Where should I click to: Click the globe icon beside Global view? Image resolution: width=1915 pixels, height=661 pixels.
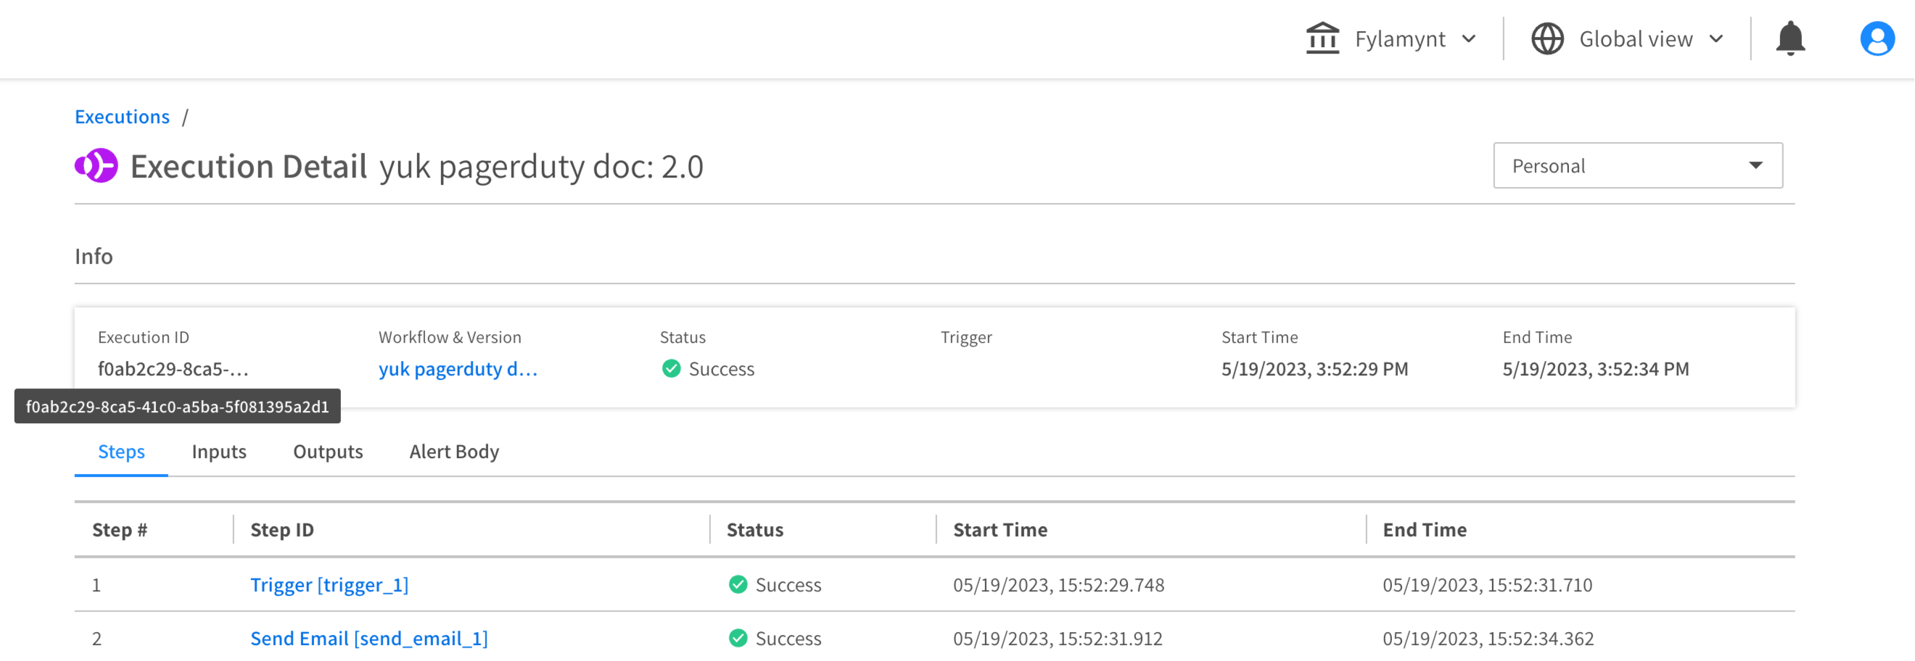coord(1547,38)
